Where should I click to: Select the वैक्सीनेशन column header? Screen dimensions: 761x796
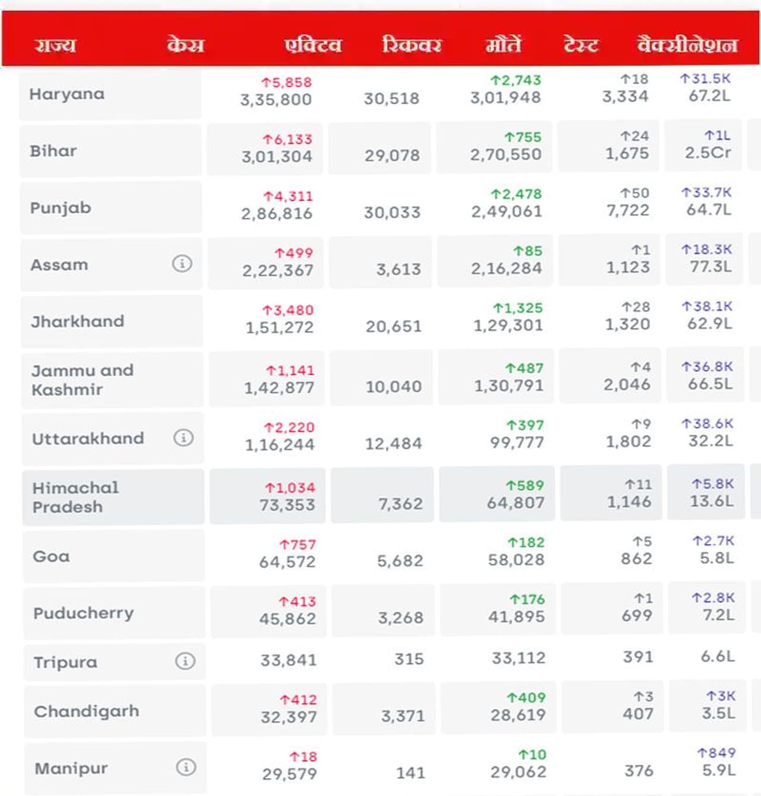[687, 45]
